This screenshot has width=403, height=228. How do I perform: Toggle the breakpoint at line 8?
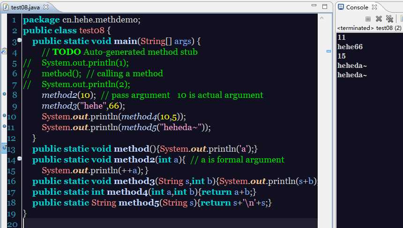[4, 94]
